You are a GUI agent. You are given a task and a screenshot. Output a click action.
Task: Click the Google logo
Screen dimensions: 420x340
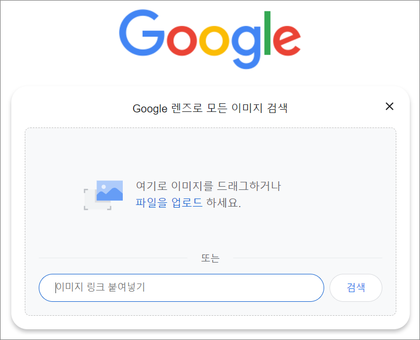tap(210, 39)
